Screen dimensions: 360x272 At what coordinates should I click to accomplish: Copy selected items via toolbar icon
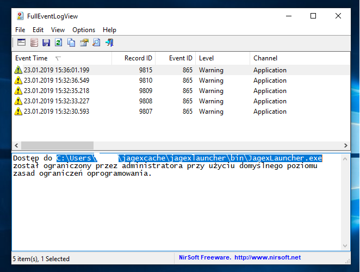[x=71, y=42]
